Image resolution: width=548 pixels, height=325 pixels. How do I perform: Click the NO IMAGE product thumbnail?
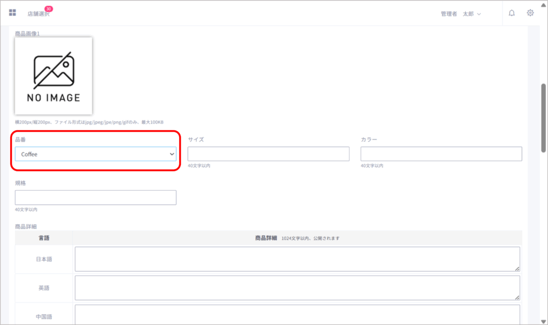point(54,75)
